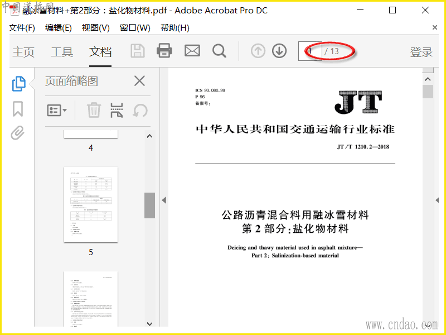
Task: Select page 5 thumbnail
Action: point(91,205)
